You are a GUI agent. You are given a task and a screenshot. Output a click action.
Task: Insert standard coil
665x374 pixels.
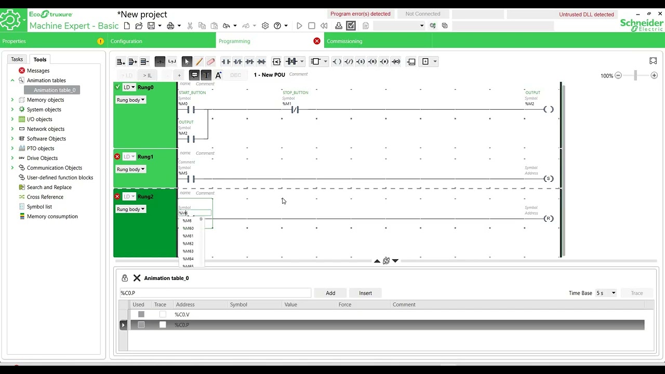pos(337,61)
